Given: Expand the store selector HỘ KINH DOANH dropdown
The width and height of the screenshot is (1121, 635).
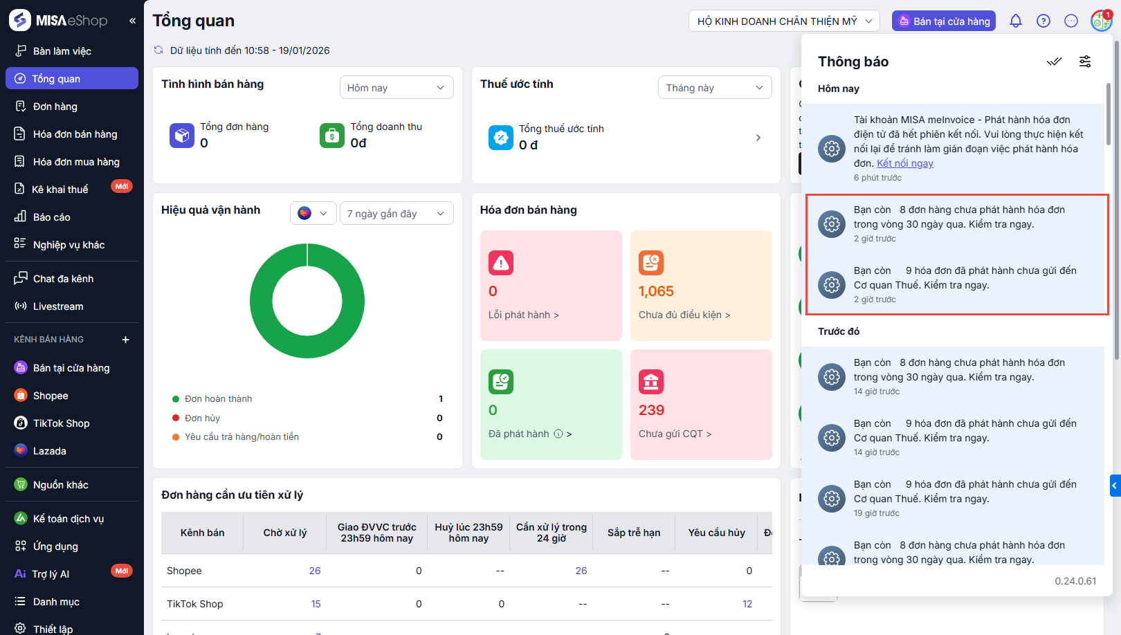Looking at the screenshot, I should pyautogui.click(x=784, y=21).
